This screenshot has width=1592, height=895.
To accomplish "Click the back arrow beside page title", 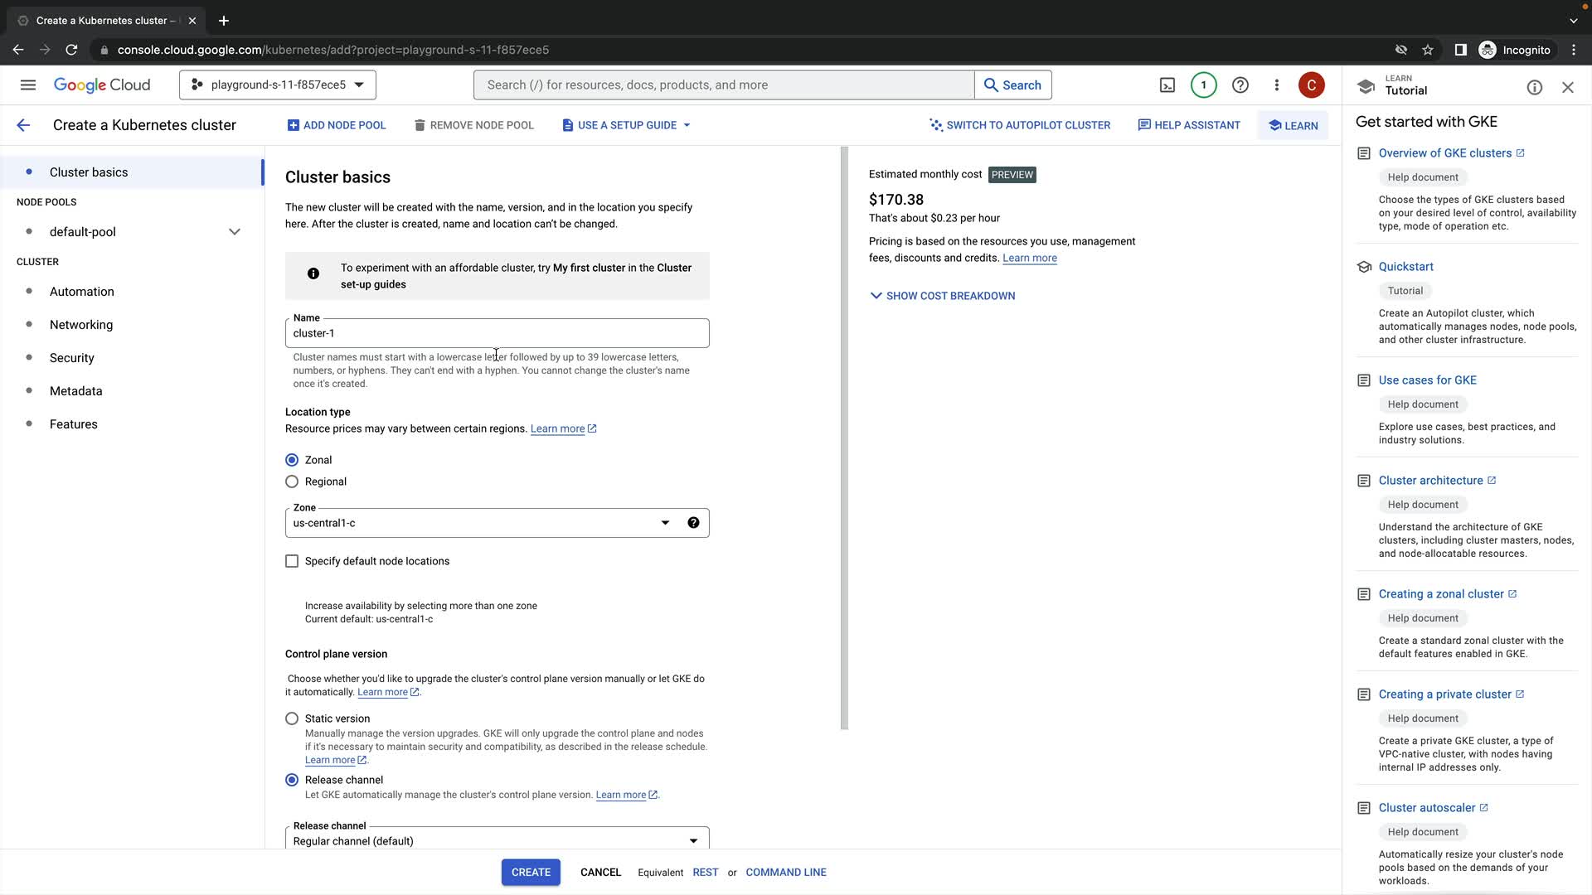I will (x=23, y=125).
